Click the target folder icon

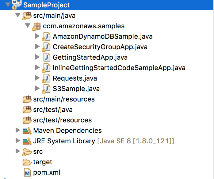coord(27,162)
